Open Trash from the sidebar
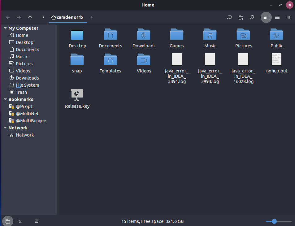 pyautogui.click(x=21, y=92)
